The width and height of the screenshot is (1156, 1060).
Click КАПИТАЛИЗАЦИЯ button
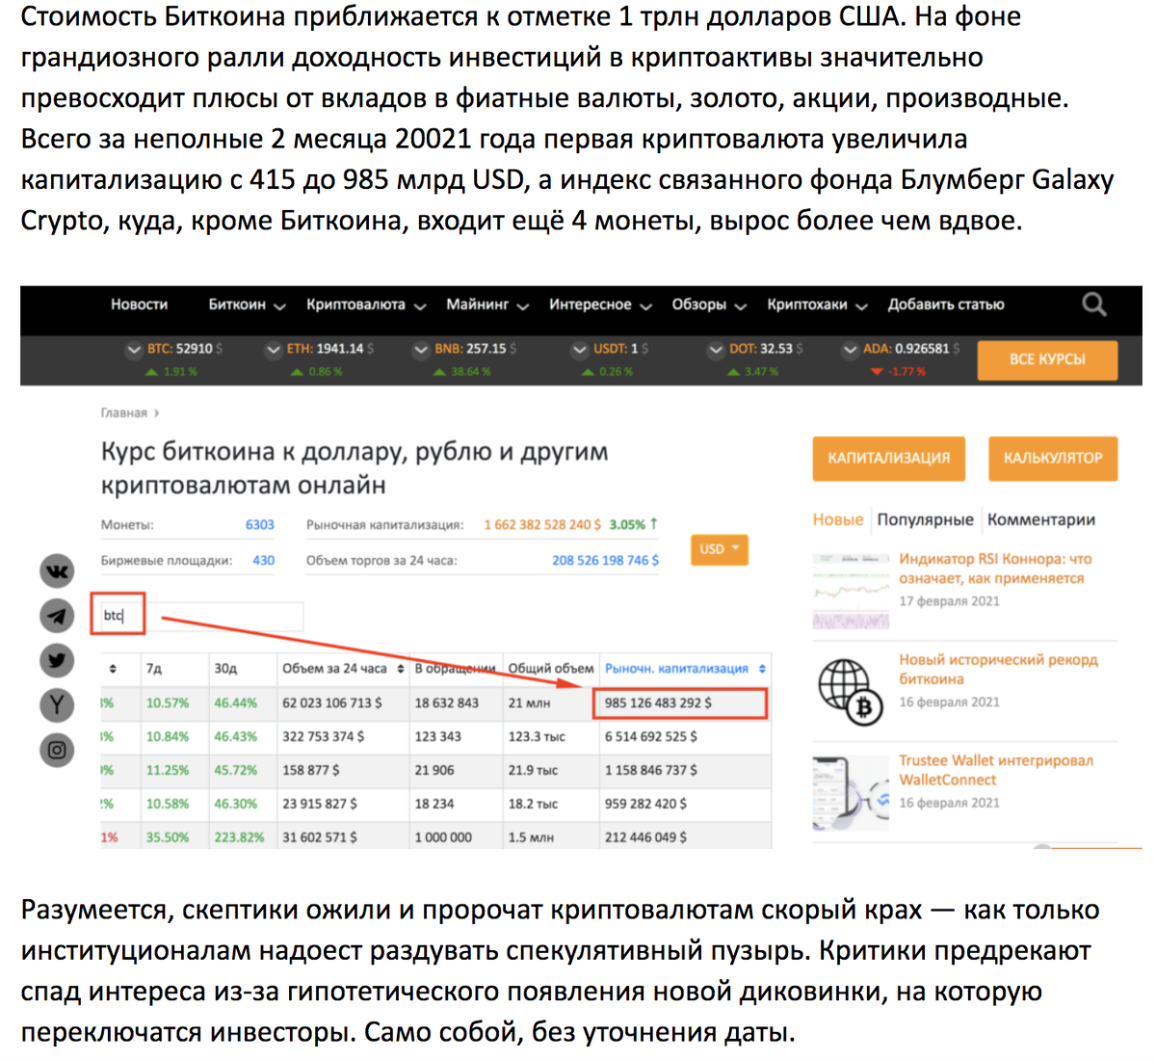pyautogui.click(x=888, y=458)
